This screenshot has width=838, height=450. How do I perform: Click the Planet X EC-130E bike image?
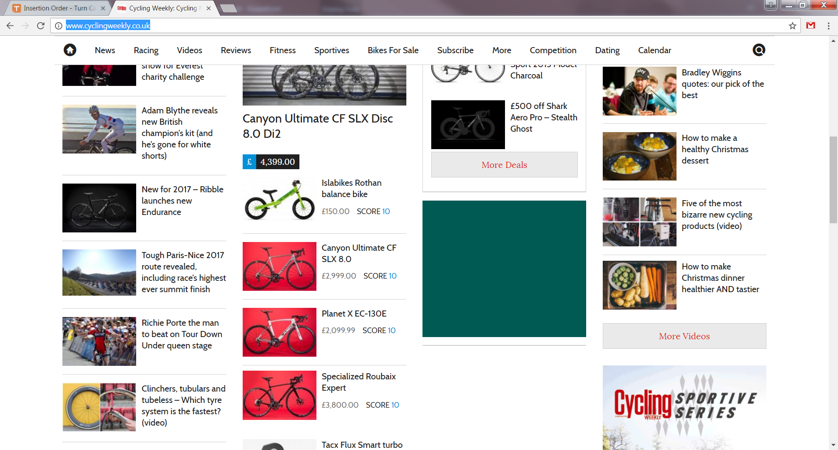click(279, 332)
